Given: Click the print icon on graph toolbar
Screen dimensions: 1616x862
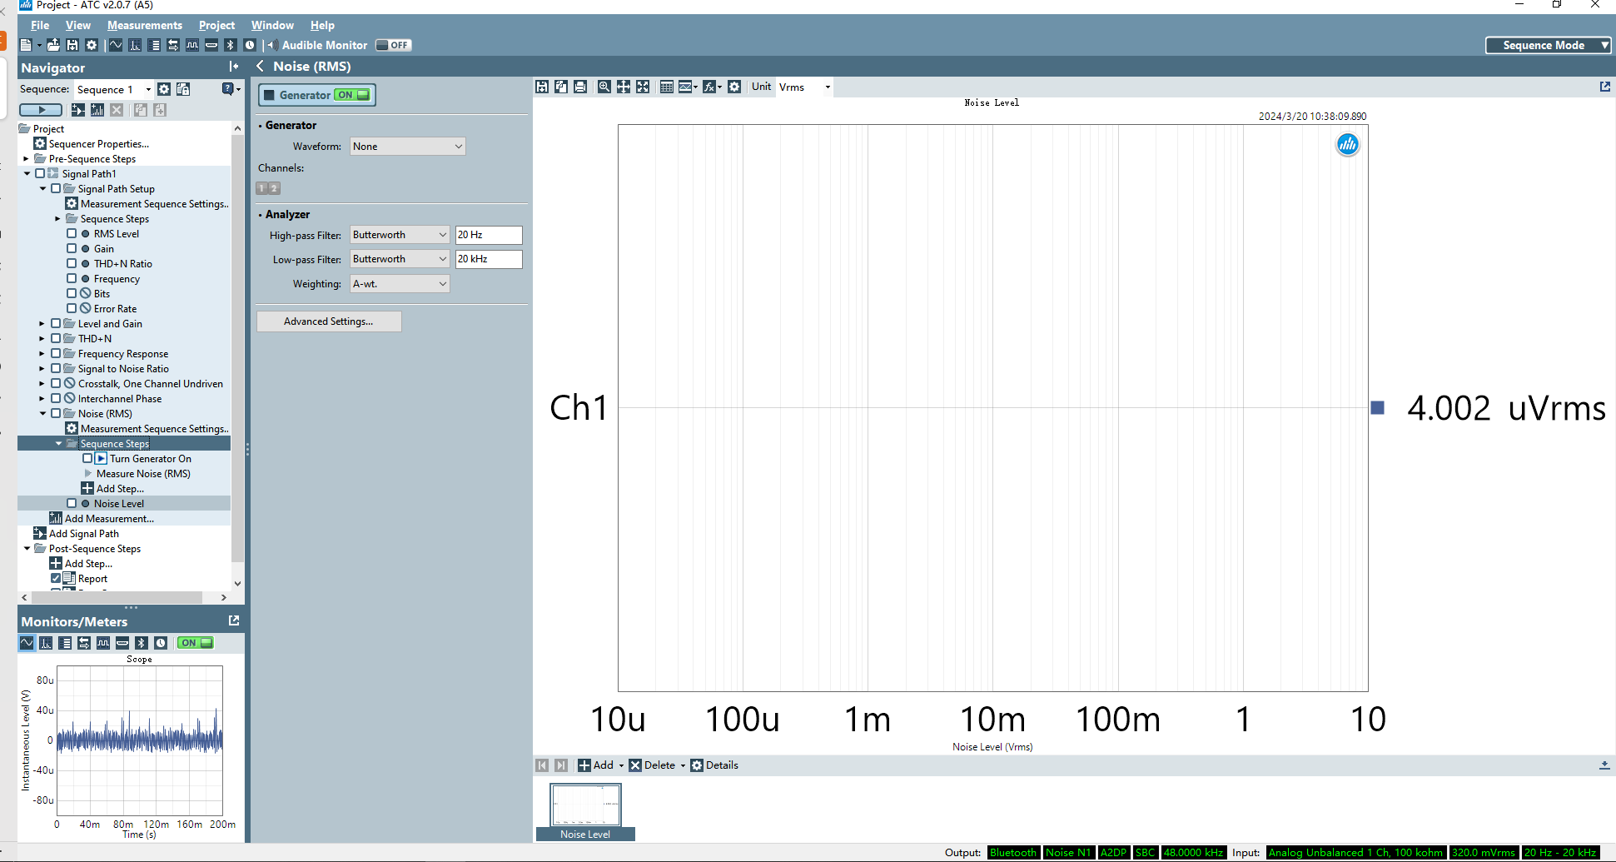Looking at the screenshot, I should (x=580, y=87).
